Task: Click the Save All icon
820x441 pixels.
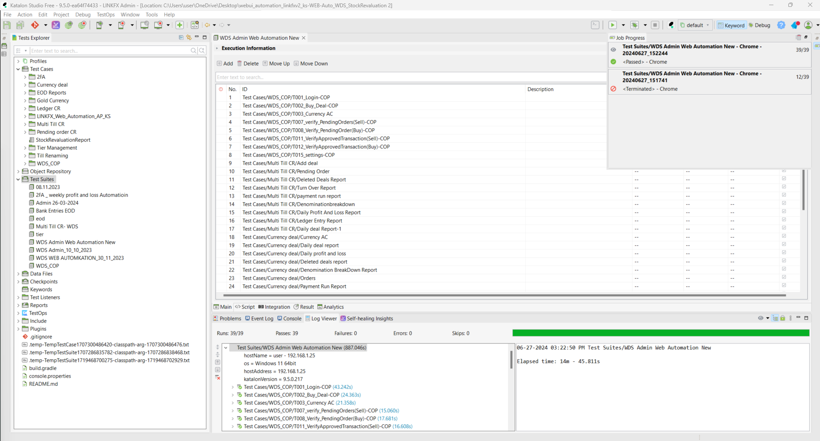Action: [x=20, y=25]
